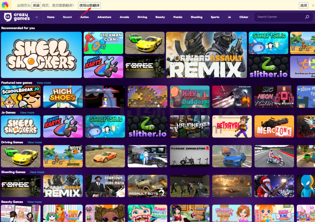
Task: Click the colorful browser logo in translate bar
Action: pos(5,5)
